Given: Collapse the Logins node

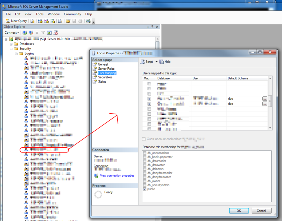Looking at the screenshot, I should (16, 54).
